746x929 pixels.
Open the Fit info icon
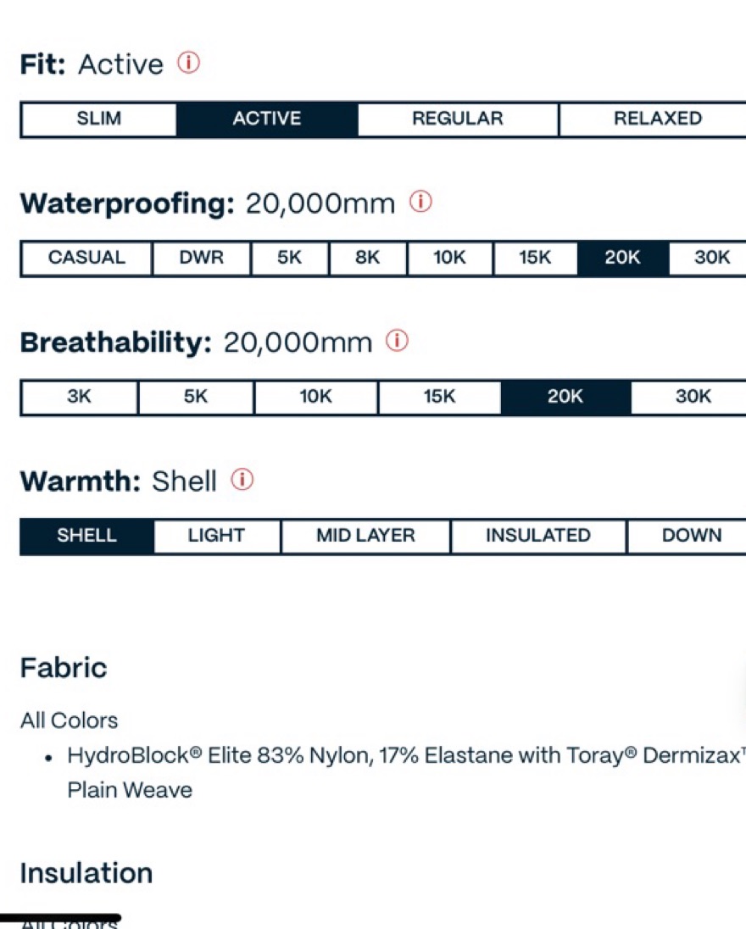(x=188, y=62)
